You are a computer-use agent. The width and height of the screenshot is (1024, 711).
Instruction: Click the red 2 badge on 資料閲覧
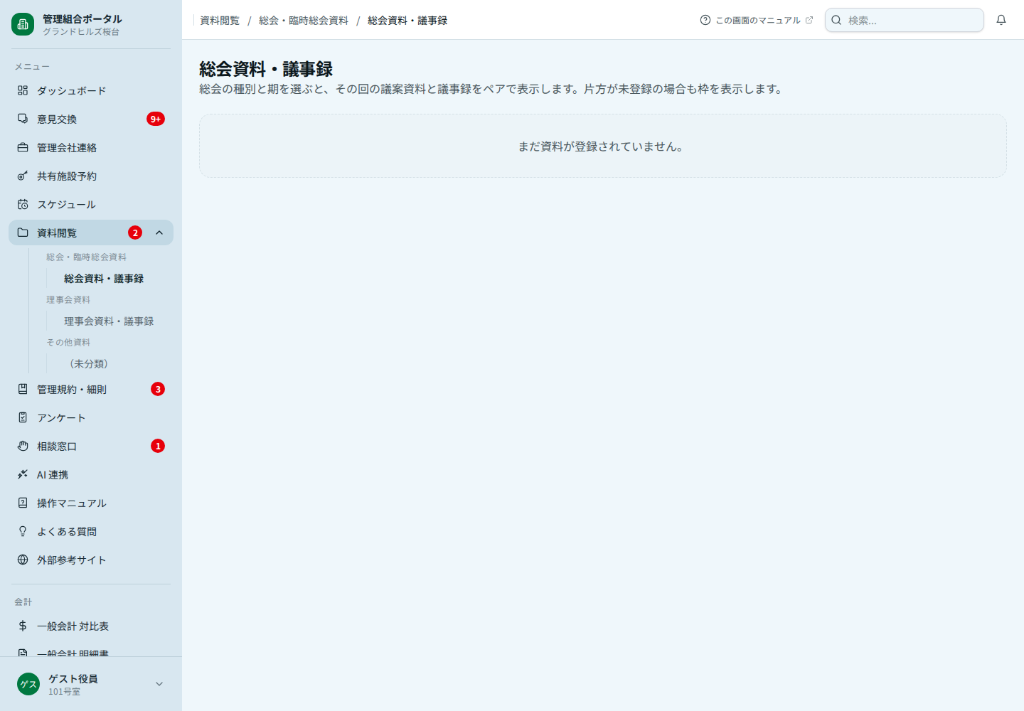[135, 232]
